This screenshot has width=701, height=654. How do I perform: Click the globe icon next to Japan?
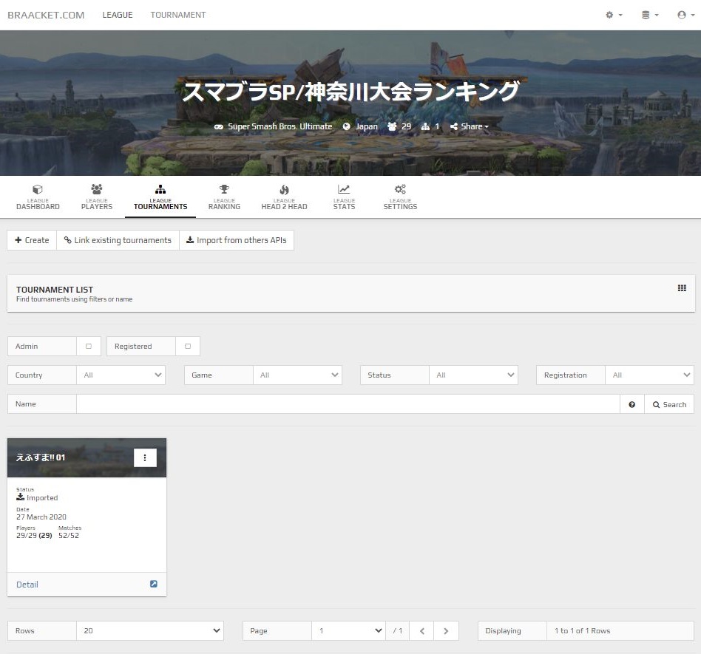click(x=346, y=126)
